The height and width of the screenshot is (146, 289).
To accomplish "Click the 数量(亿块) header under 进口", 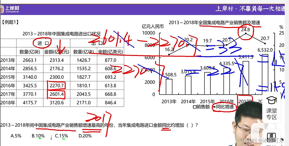I will tap(30, 52).
